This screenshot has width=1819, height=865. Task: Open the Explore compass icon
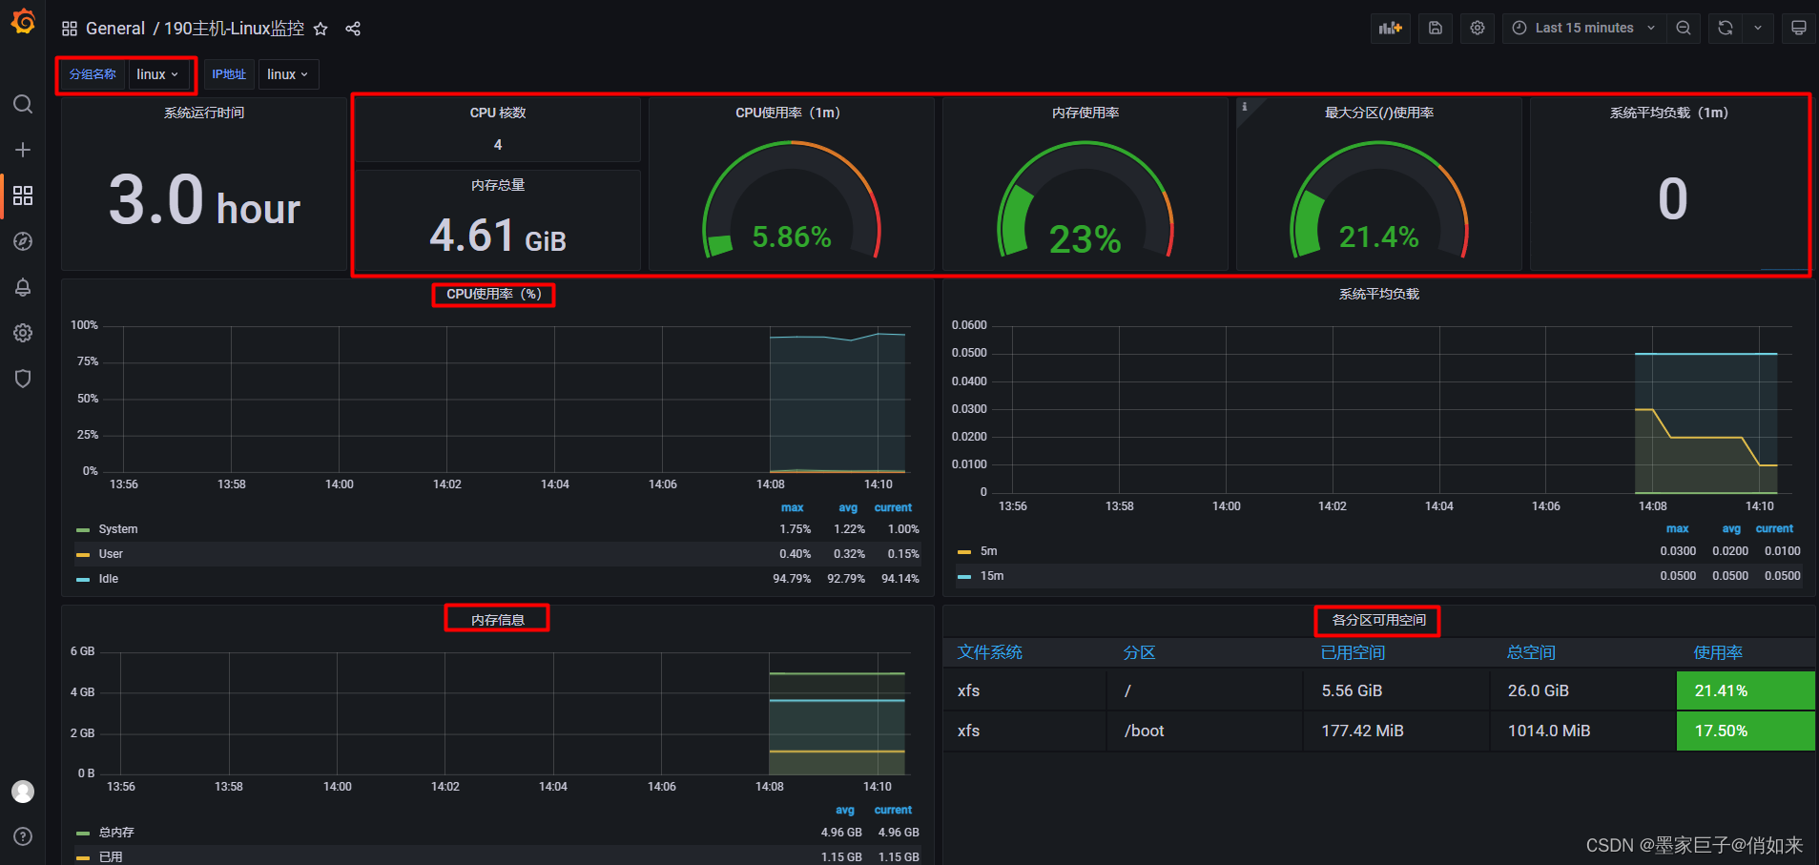[23, 241]
